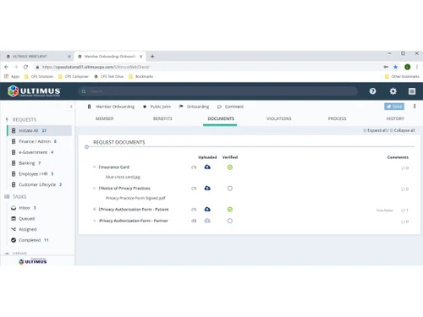
Task: Open the kebab menu beside Send
Action: click(x=415, y=107)
